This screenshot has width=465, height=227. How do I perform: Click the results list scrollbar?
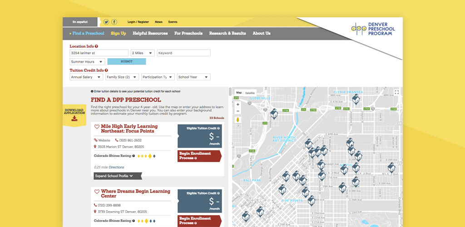pyautogui.click(x=230, y=92)
